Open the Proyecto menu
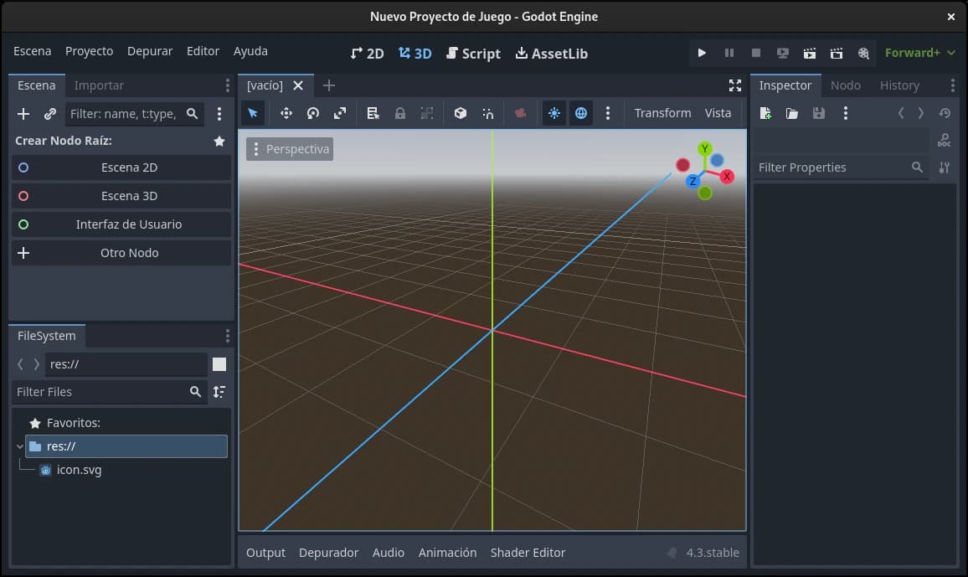The width and height of the screenshot is (968, 577). pyautogui.click(x=89, y=51)
